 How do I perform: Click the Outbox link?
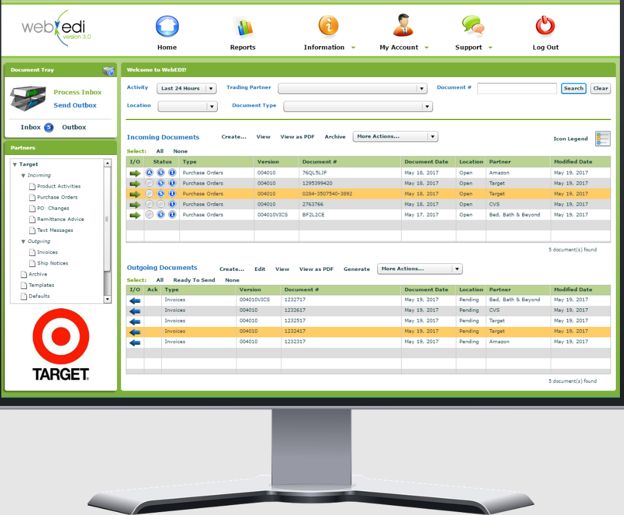coord(74,128)
